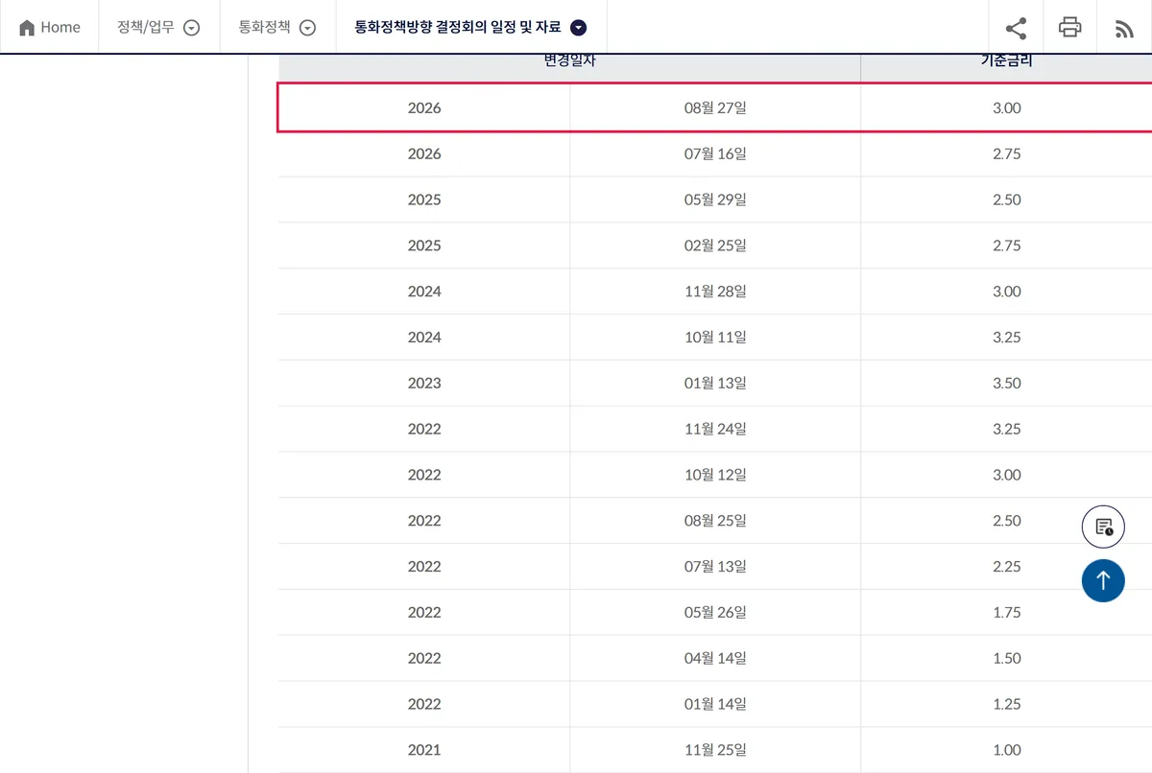Click the 2021 year cell

pyautogui.click(x=424, y=750)
